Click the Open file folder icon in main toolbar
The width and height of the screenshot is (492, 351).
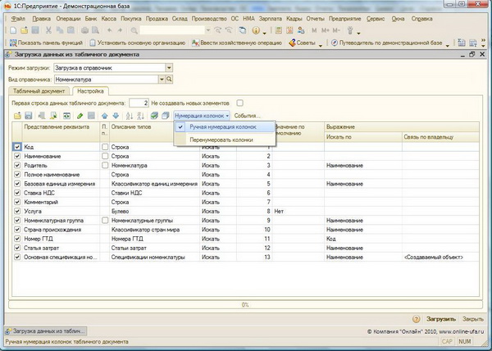coord(24,30)
